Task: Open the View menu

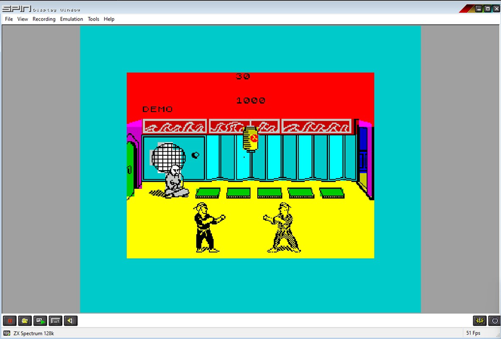Action: coord(23,19)
